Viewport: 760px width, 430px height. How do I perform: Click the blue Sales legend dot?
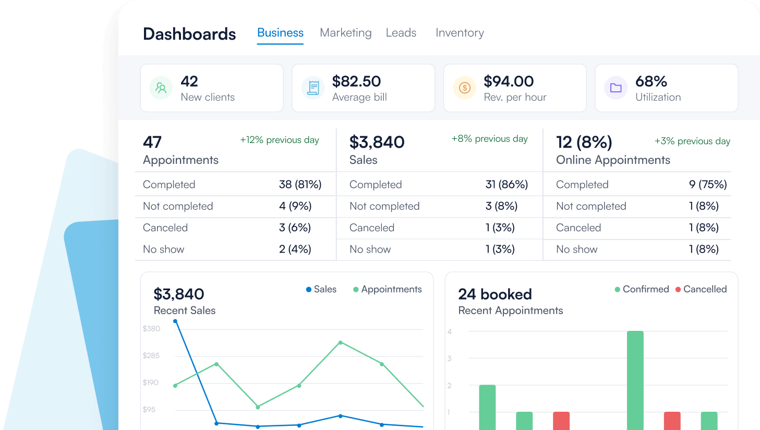click(x=309, y=290)
